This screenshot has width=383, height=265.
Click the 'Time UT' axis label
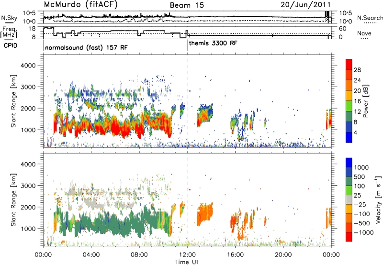click(x=187, y=262)
